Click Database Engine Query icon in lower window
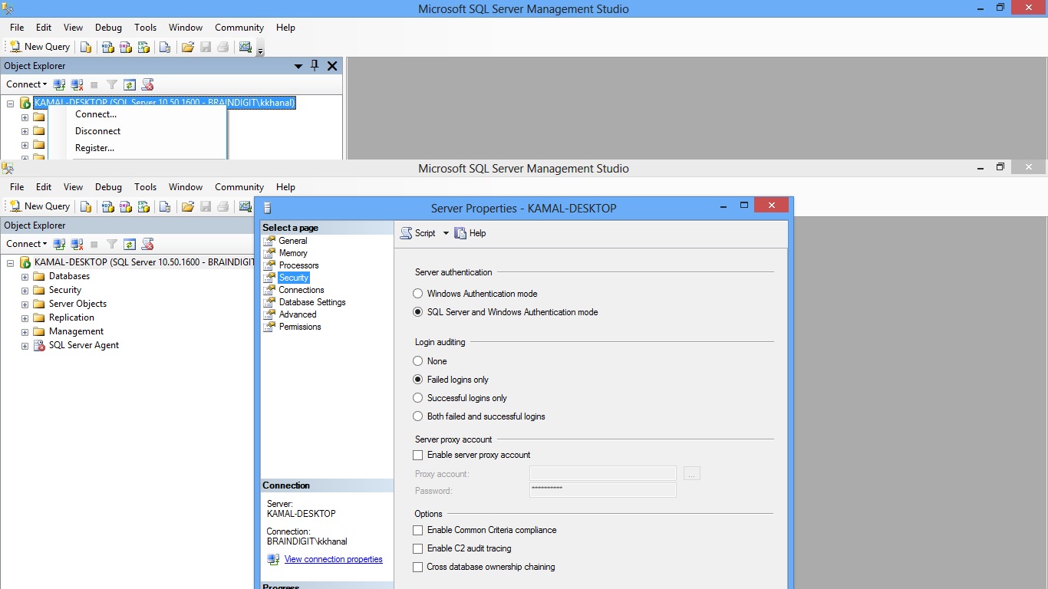The height and width of the screenshot is (589, 1048). pos(86,206)
